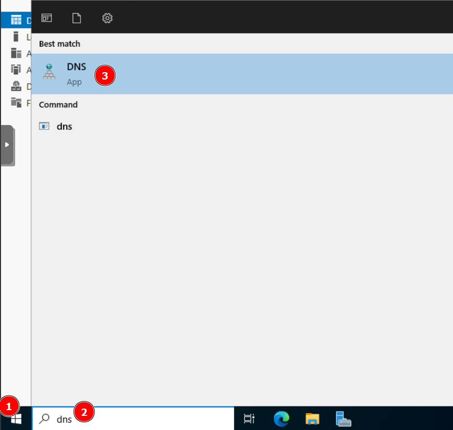Launch Microsoft Edge from the taskbar
This screenshot has width=453, height=430.
(282, 418)
